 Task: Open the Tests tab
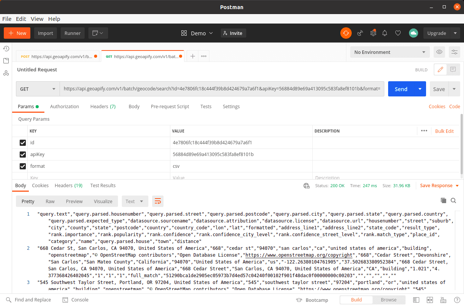[x=206, y=107]
